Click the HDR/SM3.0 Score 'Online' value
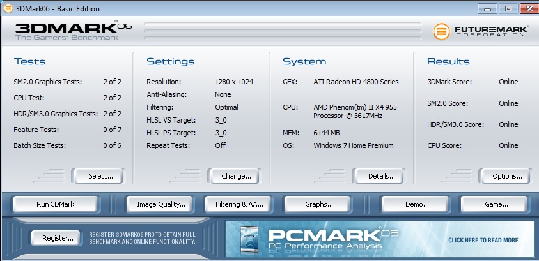The width and height of the screenshot is (539, 261). pos(508,124)
